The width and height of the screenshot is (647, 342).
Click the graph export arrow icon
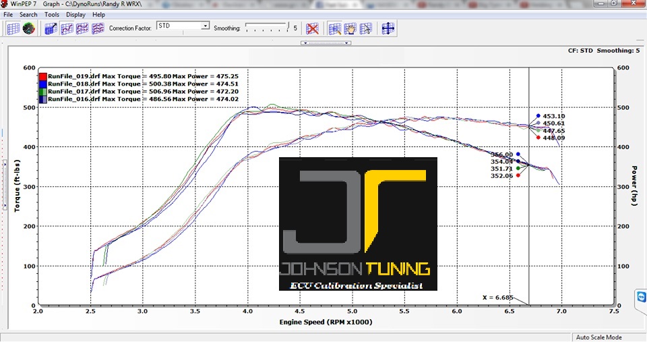[51, 28]
